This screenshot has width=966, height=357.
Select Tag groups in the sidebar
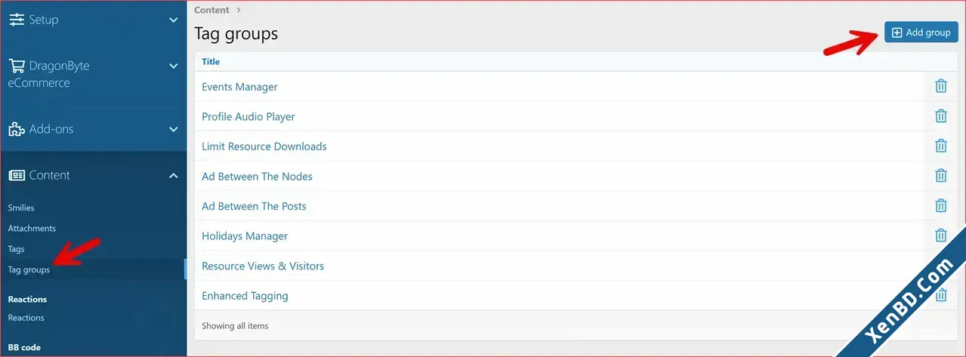(x=29, y=269)
